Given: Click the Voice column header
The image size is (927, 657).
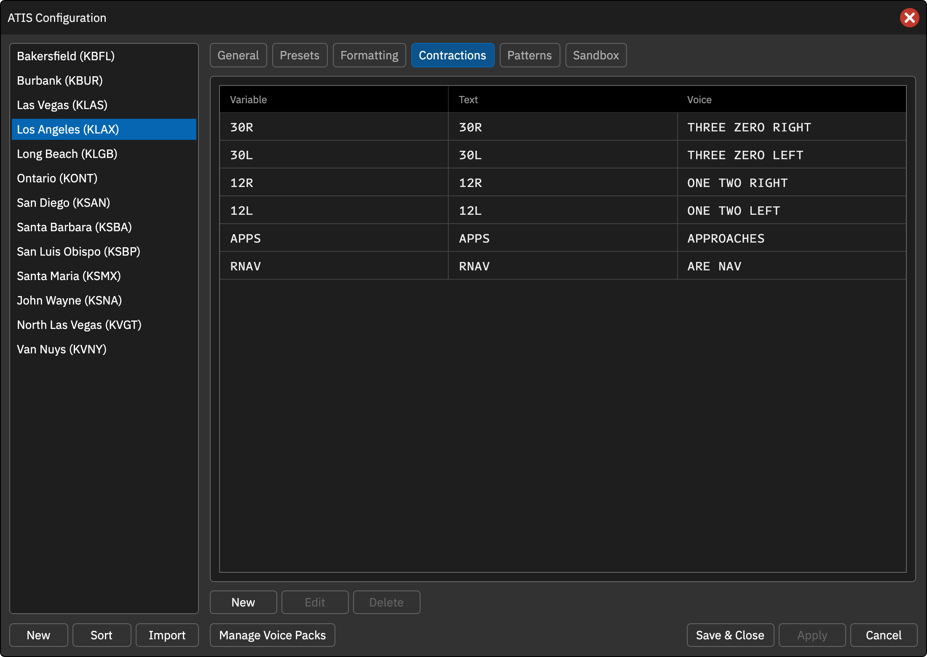Looking at the screenshot, I should [792, 99].
